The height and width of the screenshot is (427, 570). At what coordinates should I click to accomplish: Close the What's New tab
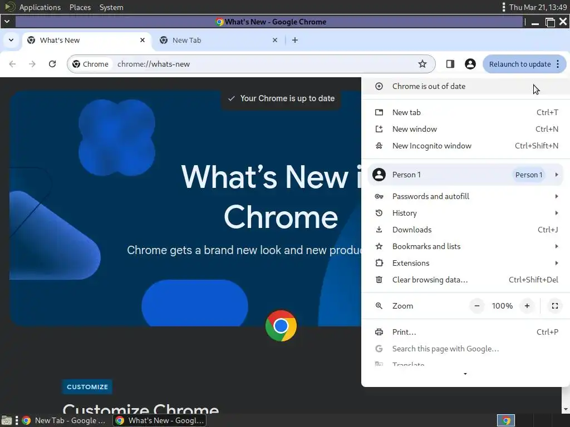[142, 40]
